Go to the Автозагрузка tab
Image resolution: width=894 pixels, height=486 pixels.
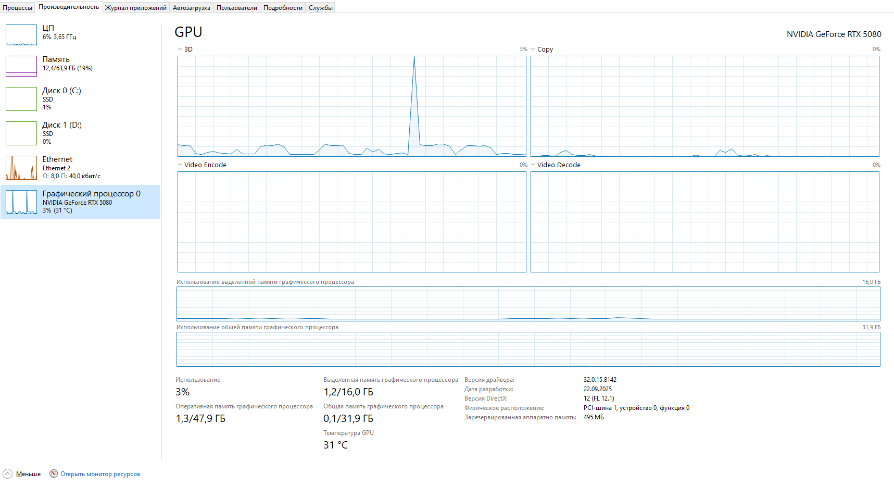192,8
